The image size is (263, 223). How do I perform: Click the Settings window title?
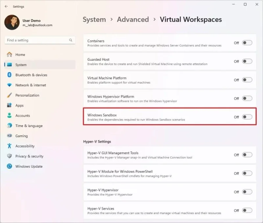18,7
